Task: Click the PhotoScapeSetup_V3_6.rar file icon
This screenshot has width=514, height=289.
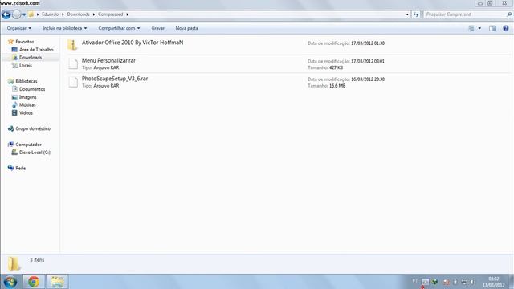Action: 73,82
